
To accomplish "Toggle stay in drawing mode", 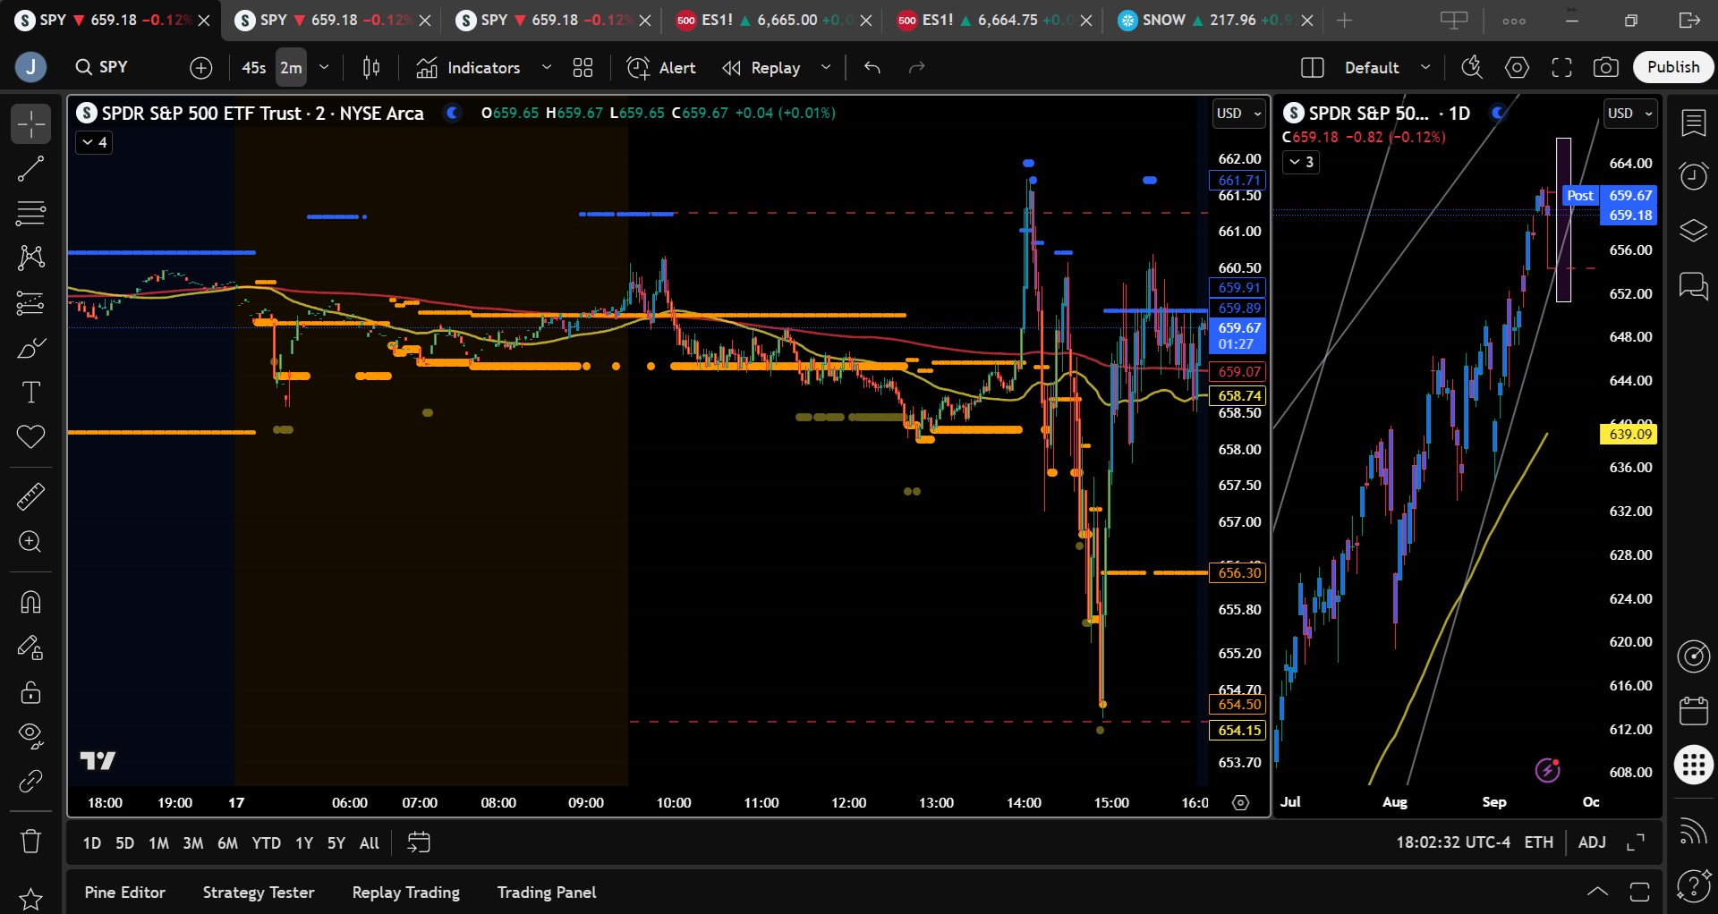I will [30, 647].
